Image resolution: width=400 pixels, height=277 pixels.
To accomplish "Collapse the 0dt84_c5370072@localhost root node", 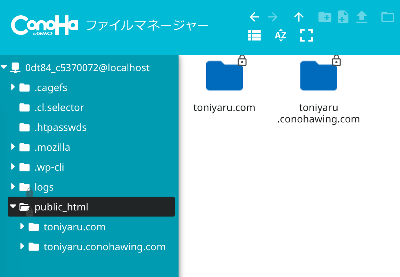I will [x=4, y=67].
